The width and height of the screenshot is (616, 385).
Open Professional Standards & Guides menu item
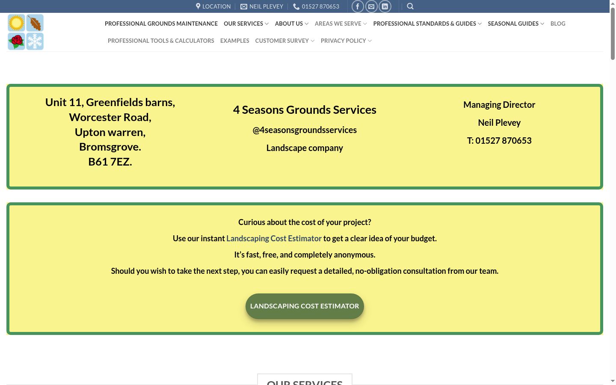click(x=424, y=24)
